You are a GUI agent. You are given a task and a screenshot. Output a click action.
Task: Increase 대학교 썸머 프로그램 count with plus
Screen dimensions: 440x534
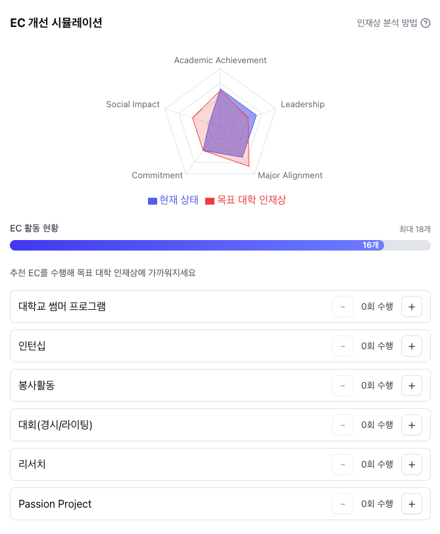(412, 306)
